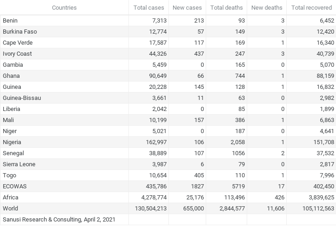Select Africa's new cases value 25,176

195,198
